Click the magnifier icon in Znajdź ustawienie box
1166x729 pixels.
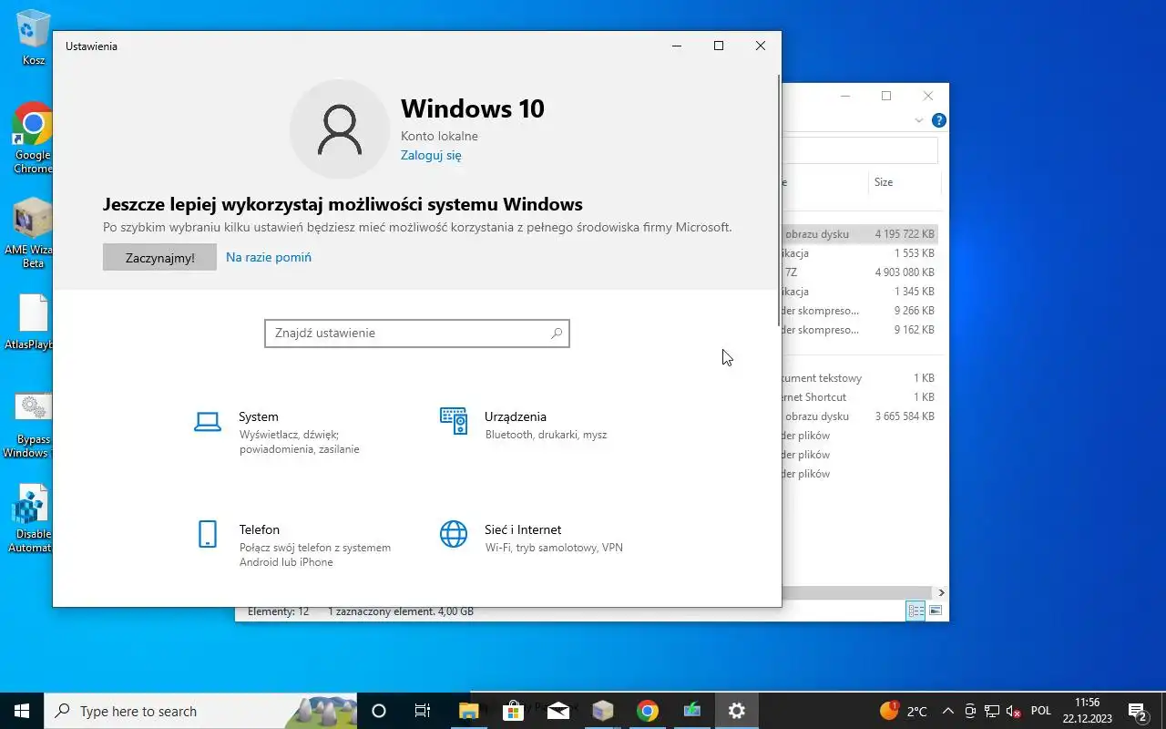coord(557,334)
